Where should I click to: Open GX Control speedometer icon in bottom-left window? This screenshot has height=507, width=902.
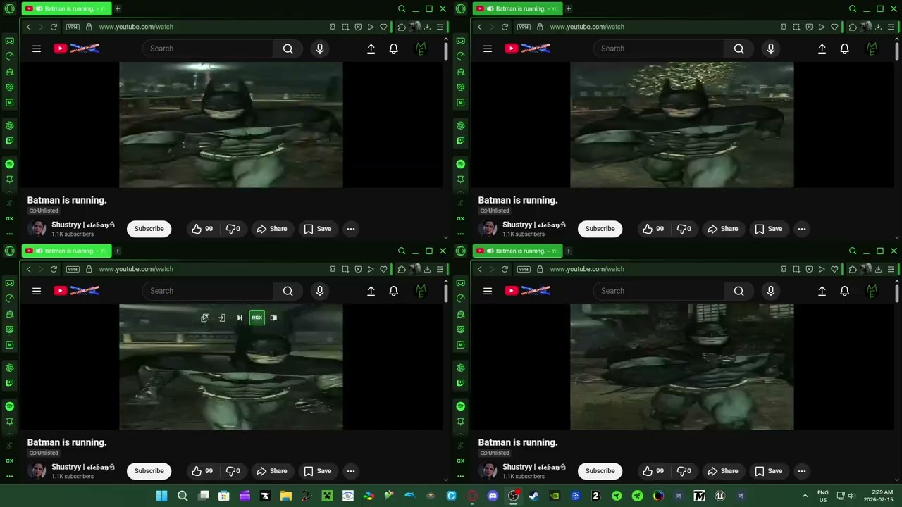(9, 298)
